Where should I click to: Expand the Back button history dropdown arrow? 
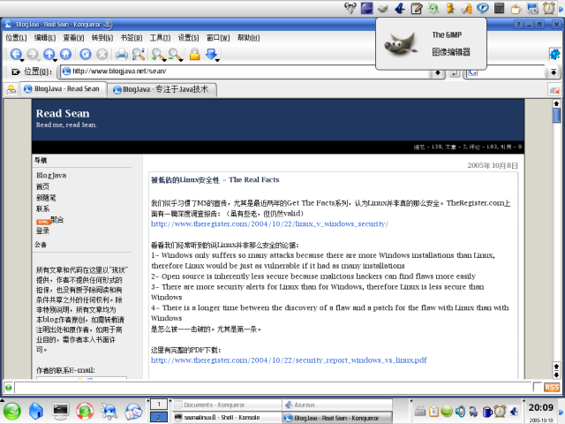pos(22,60)
